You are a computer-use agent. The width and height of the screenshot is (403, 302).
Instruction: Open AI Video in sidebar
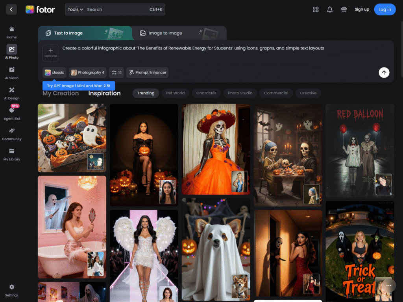coord(12,73)
